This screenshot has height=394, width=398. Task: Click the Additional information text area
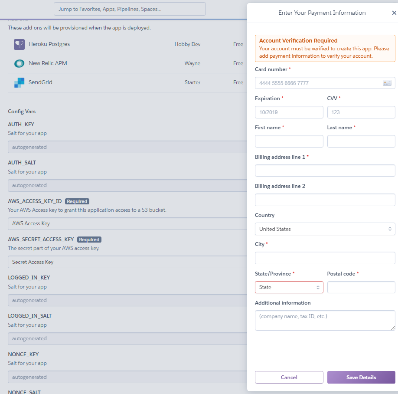point(325,320)
